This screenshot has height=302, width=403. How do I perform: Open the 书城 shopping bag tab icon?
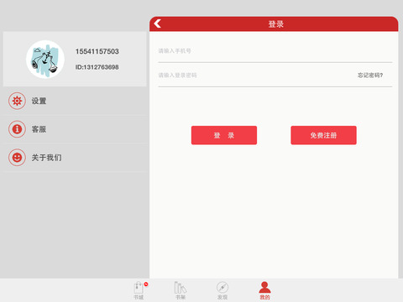(x=139, y=288)
